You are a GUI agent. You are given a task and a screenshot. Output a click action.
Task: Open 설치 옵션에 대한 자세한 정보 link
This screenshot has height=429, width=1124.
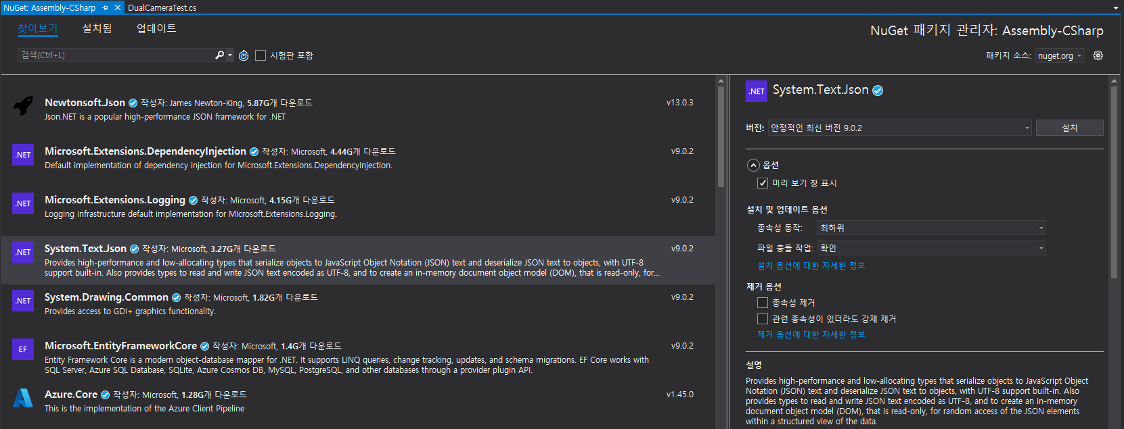811,266
